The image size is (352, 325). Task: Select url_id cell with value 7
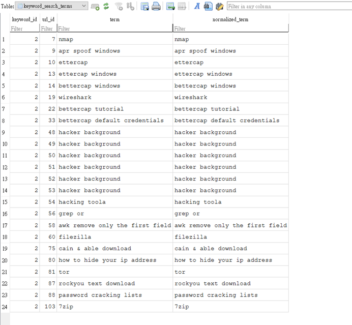tap(48, 39)
